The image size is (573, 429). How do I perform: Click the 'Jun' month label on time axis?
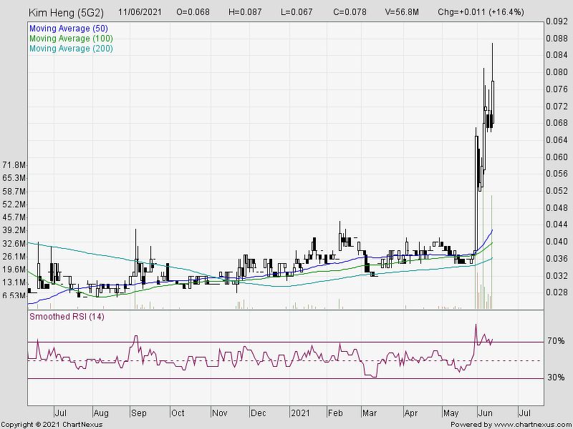[x=486, y=413]
